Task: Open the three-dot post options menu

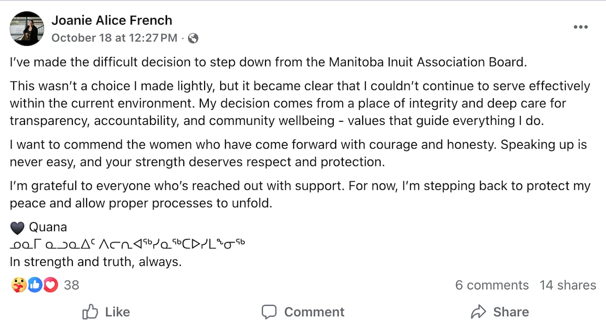Action: tap(580, 27)
